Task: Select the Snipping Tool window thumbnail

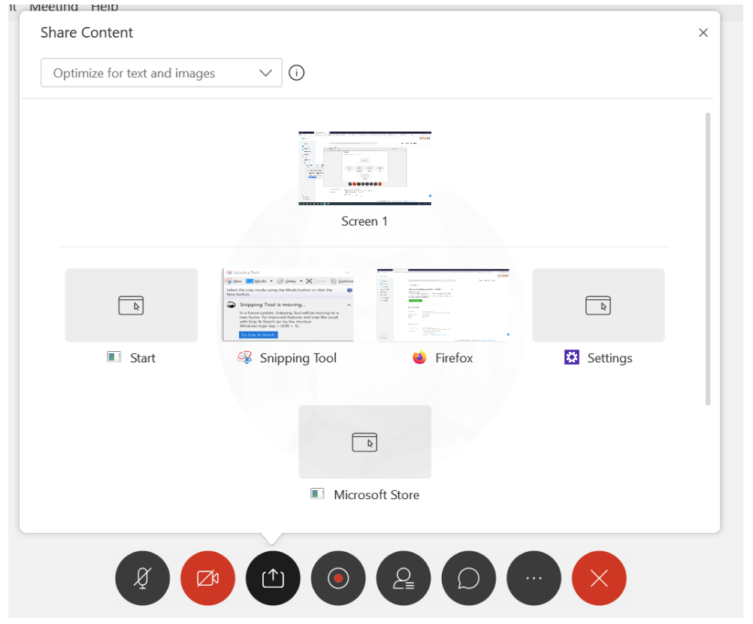Action: (287, 305)
